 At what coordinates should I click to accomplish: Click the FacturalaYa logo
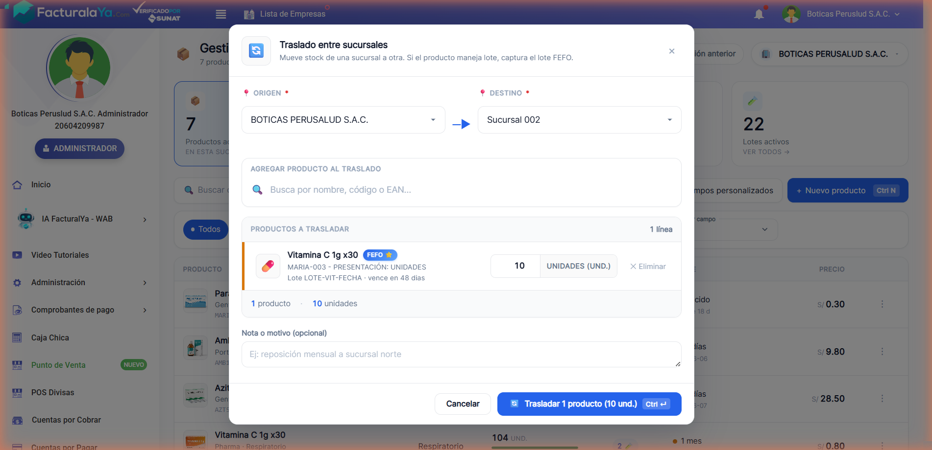(x=71, y=12)
